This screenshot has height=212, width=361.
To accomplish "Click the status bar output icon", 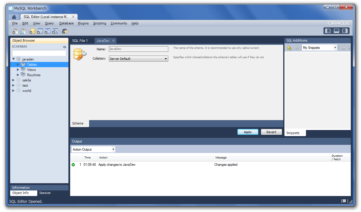I will pyautogui.click(x=344, y=201).
